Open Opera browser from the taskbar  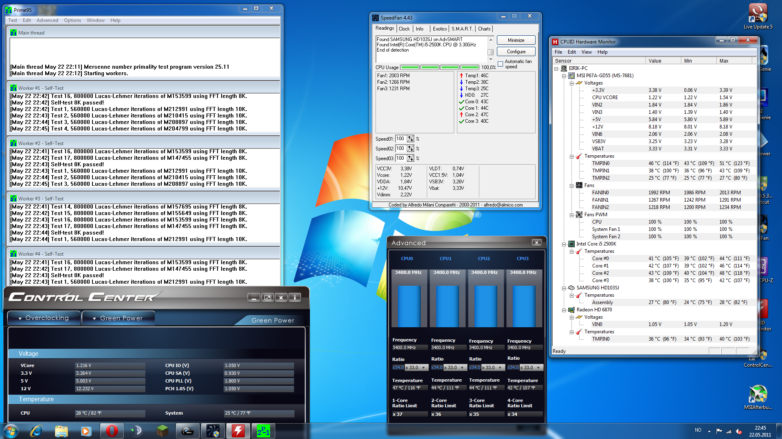[112, 431]
